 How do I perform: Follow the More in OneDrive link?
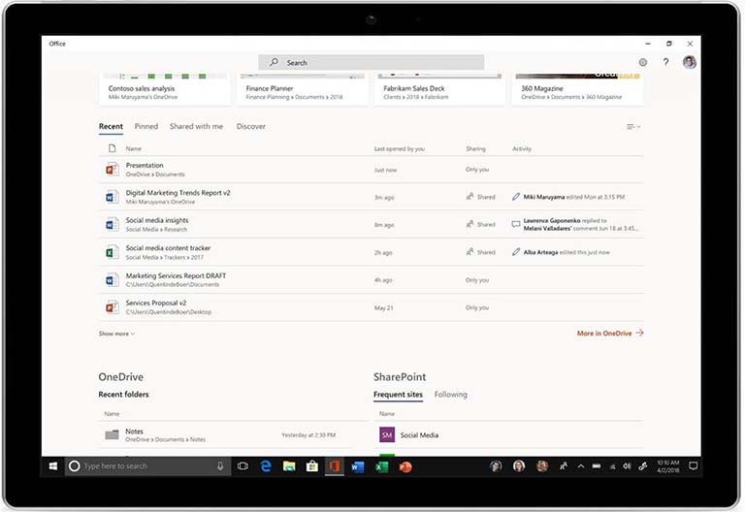pos(610,334)
